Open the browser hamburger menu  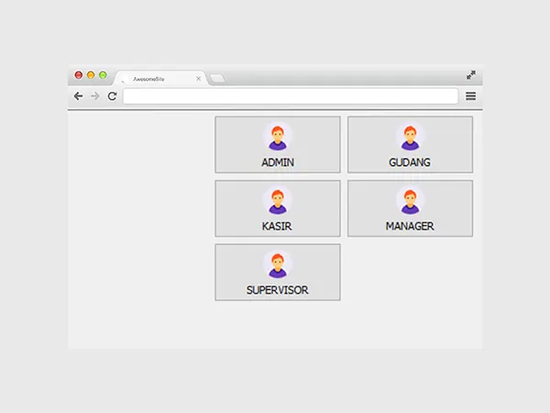(x=471, y=96)
